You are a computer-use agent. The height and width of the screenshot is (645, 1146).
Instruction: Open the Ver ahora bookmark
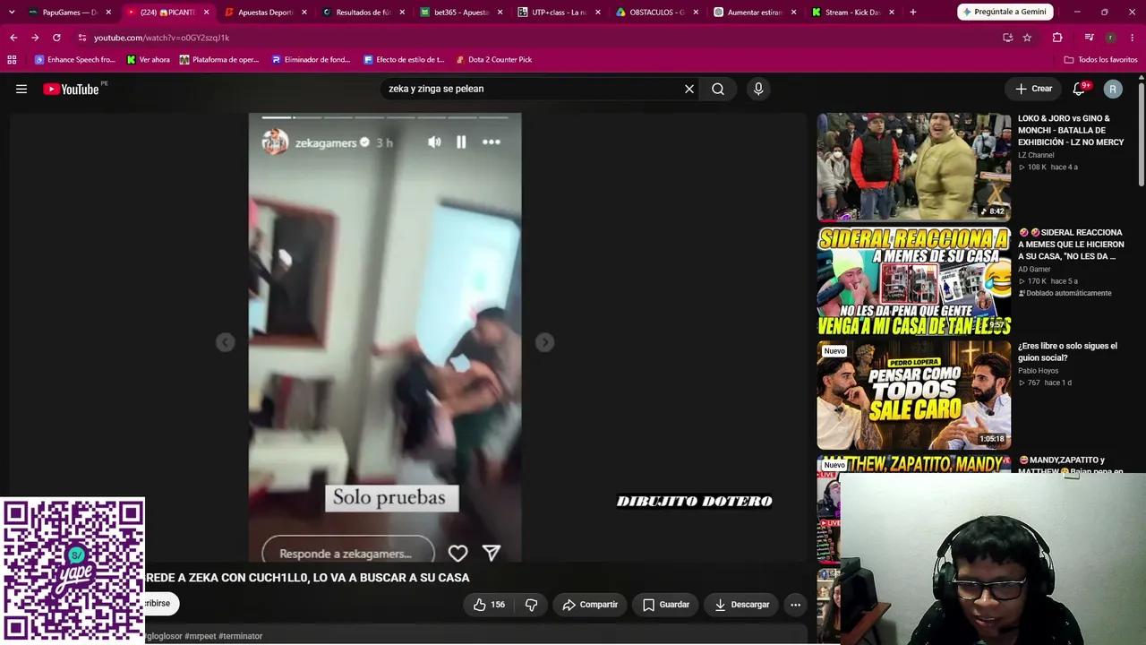coord(149,60)
